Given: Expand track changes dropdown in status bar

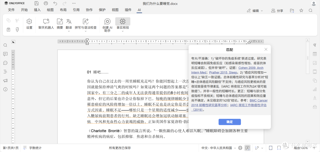Looking at the screenshot, I should (262, 148).
